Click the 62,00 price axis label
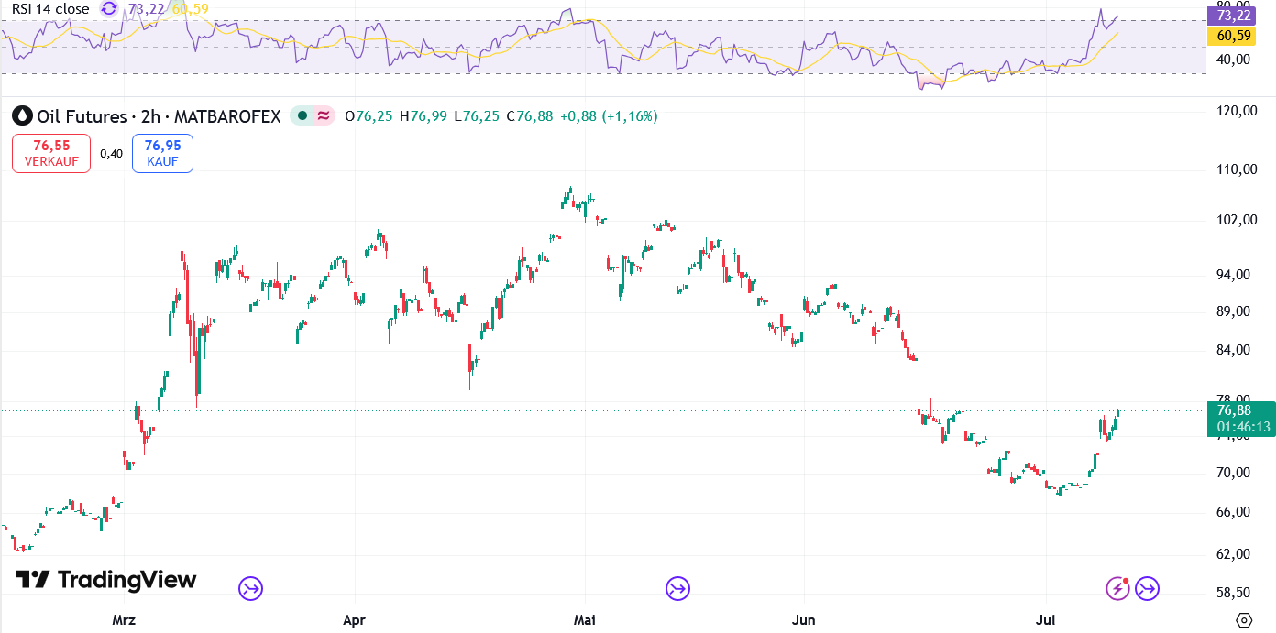The image size is (1276, 633). (x=1234, y=554)
